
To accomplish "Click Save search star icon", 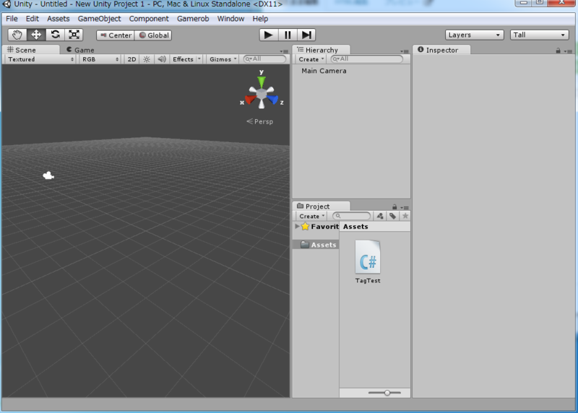I will pyautogui.click(x=405, y=217).
